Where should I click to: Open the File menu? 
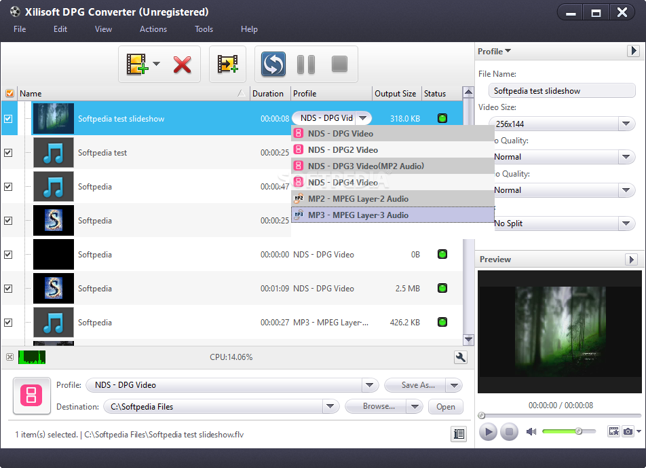pos(20,29)
